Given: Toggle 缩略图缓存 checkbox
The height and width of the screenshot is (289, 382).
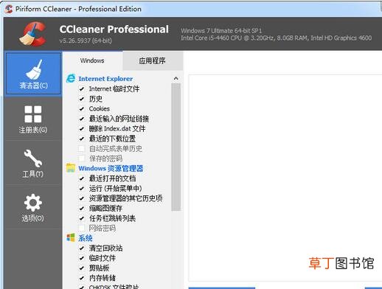Looking at the screenshot, I should (82, 209).
